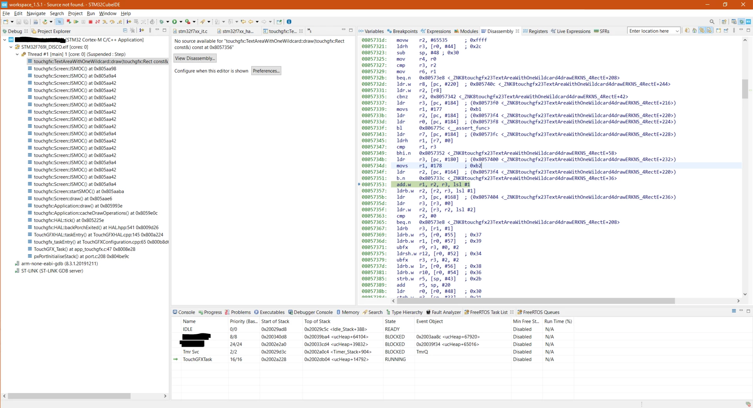
Task: Open the stm32f7xx_it.c editor tab
Action: [x=190, y=31]
